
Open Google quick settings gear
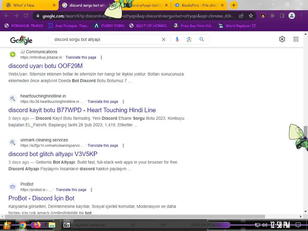click(282, 39)
